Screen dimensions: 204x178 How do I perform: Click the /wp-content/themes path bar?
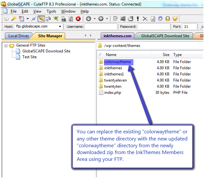151,46
